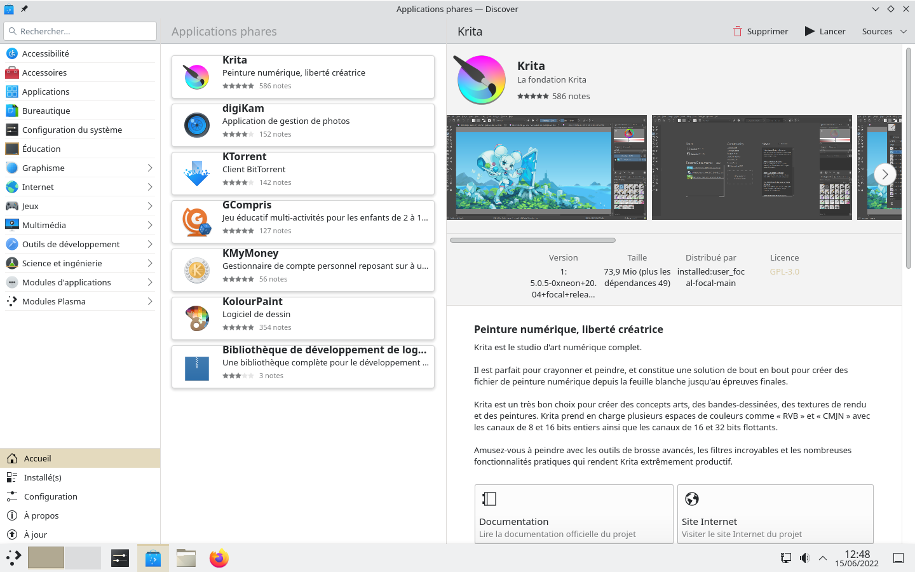Expand the Multimédia category chevron
This screenshot has width=915, height=572.
click(150, 225)
